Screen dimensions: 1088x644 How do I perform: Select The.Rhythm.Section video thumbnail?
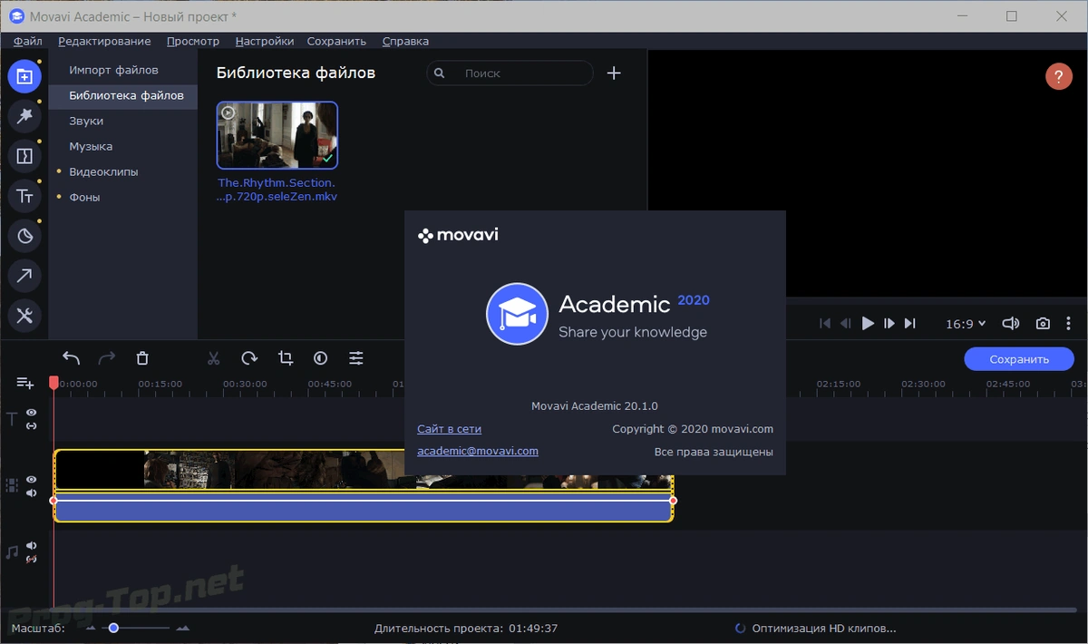point(277,135)
